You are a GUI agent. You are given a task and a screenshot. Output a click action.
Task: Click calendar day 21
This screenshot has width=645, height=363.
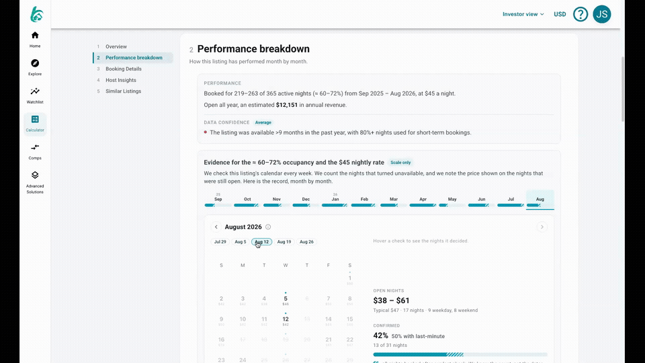(x=329, y=341)
